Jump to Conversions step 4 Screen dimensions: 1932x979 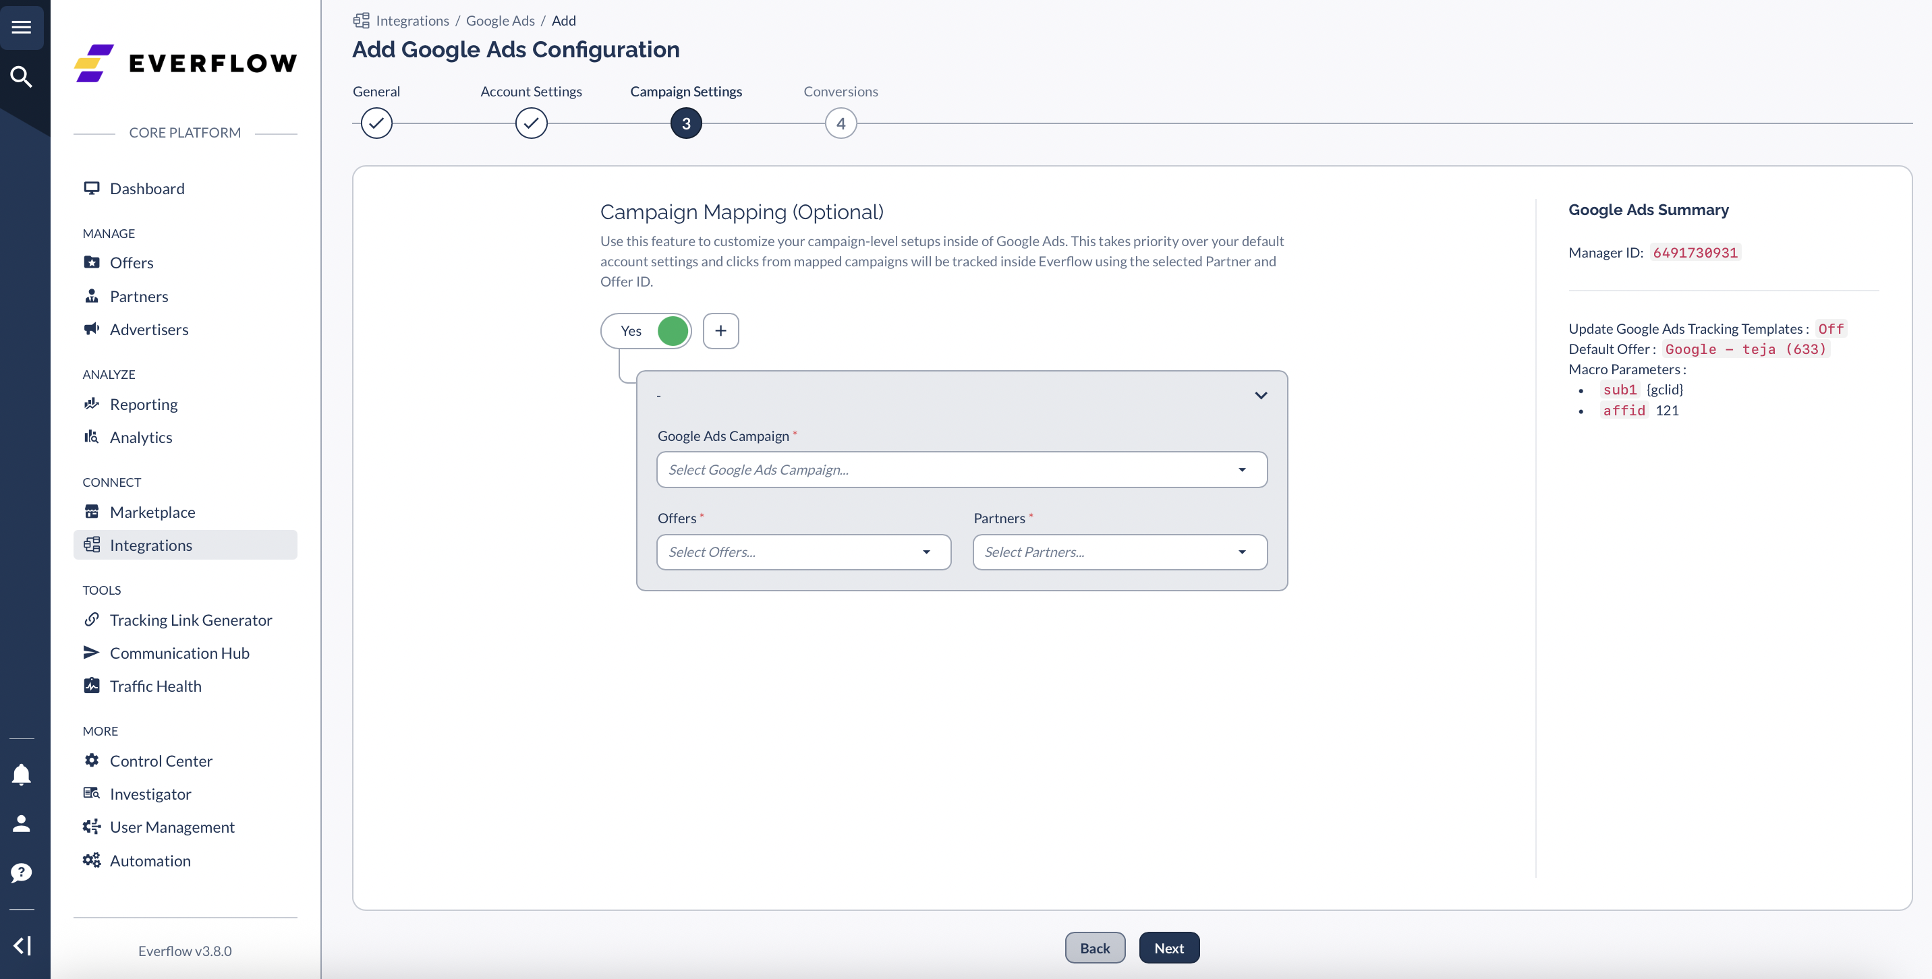pos(841,123)
